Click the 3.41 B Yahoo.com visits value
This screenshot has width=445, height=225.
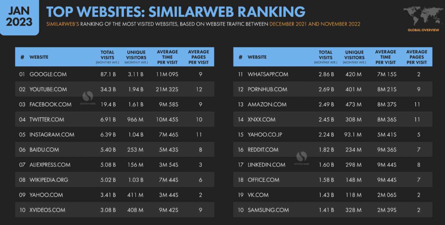pos(108,195)
